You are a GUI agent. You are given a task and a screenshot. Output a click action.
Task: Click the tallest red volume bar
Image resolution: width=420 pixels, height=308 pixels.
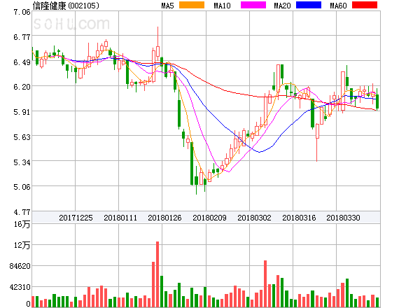(157, 274)
